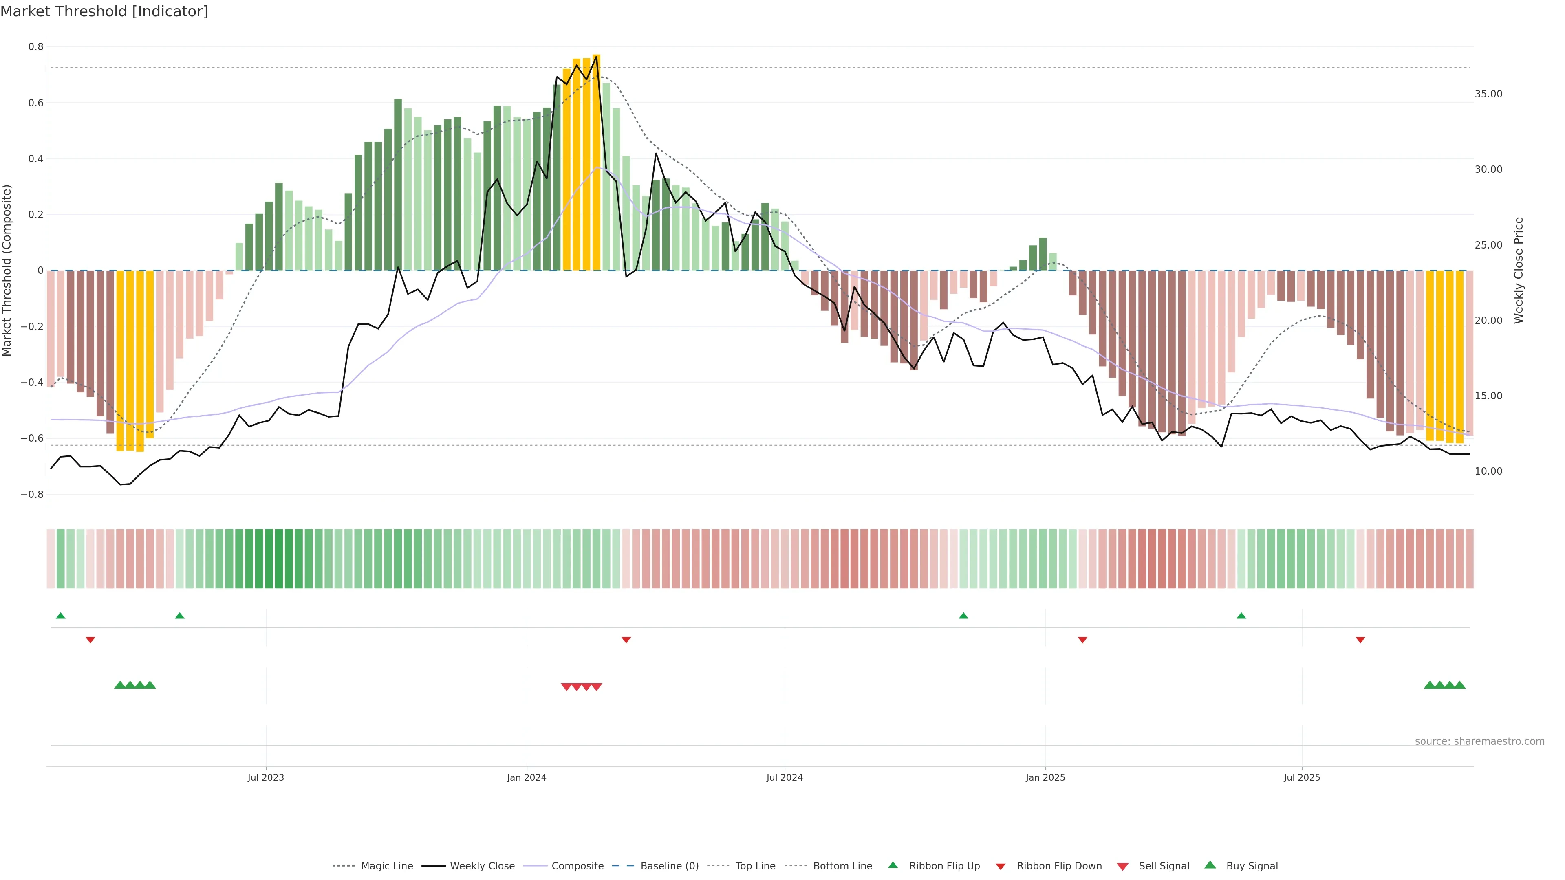Click the Ribbon Flip Down marker after Jan 2025

point(1082,640)
